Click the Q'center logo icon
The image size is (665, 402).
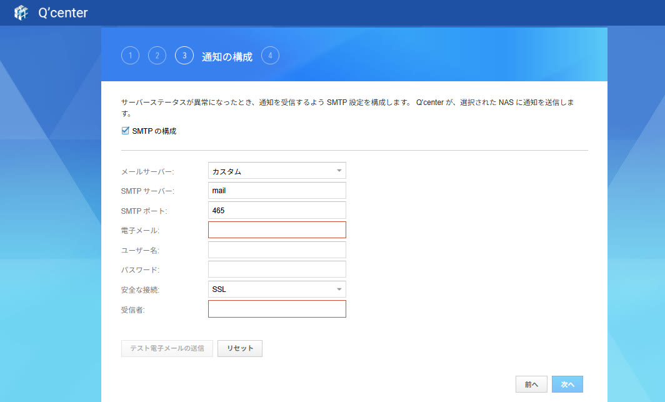[x=22, y=13]
